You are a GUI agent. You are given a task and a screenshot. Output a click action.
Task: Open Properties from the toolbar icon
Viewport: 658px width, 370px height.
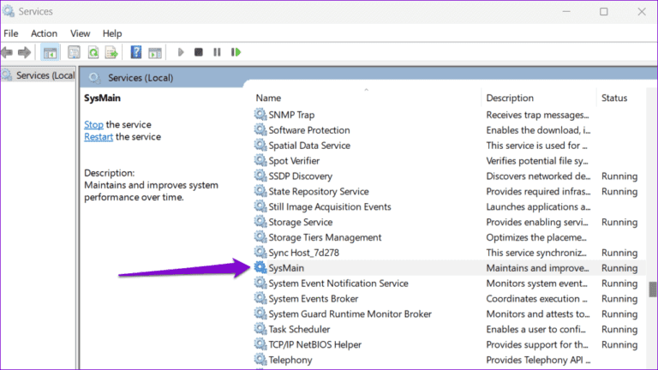[x=75, y=52]
